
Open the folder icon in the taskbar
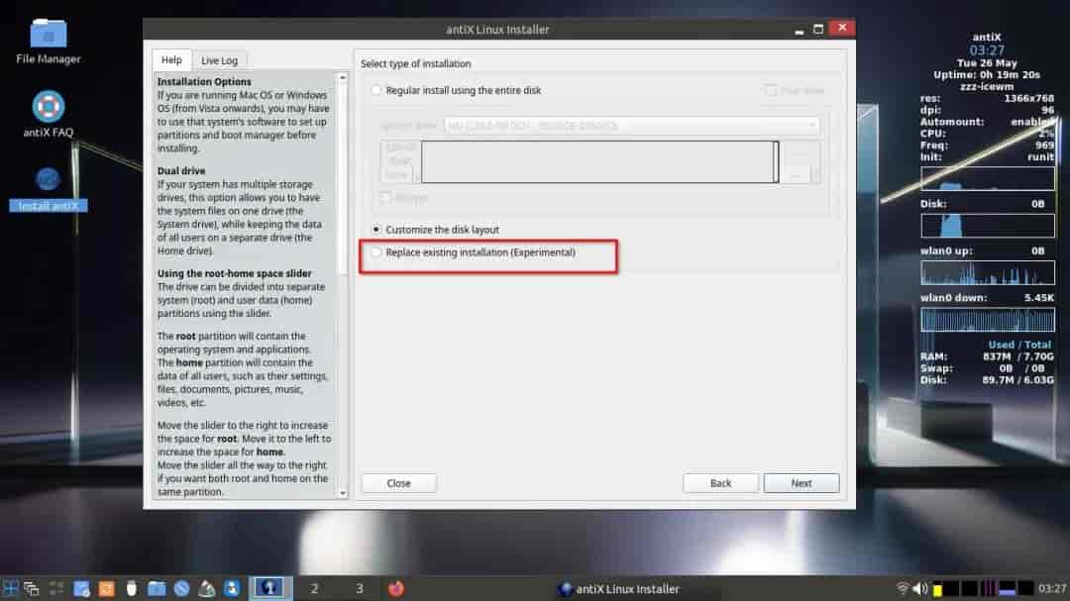157,588
